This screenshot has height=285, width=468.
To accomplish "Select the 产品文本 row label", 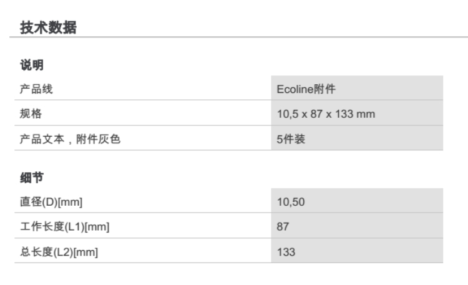I will point(42,140).
